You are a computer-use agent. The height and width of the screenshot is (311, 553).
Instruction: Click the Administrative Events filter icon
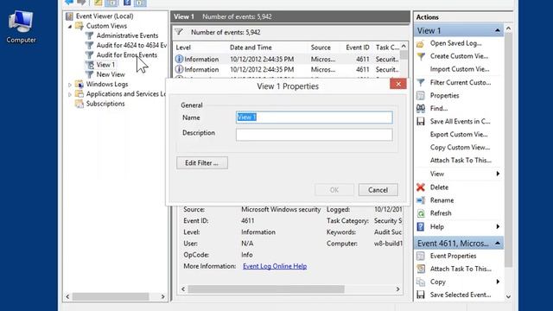click(90, 35)
